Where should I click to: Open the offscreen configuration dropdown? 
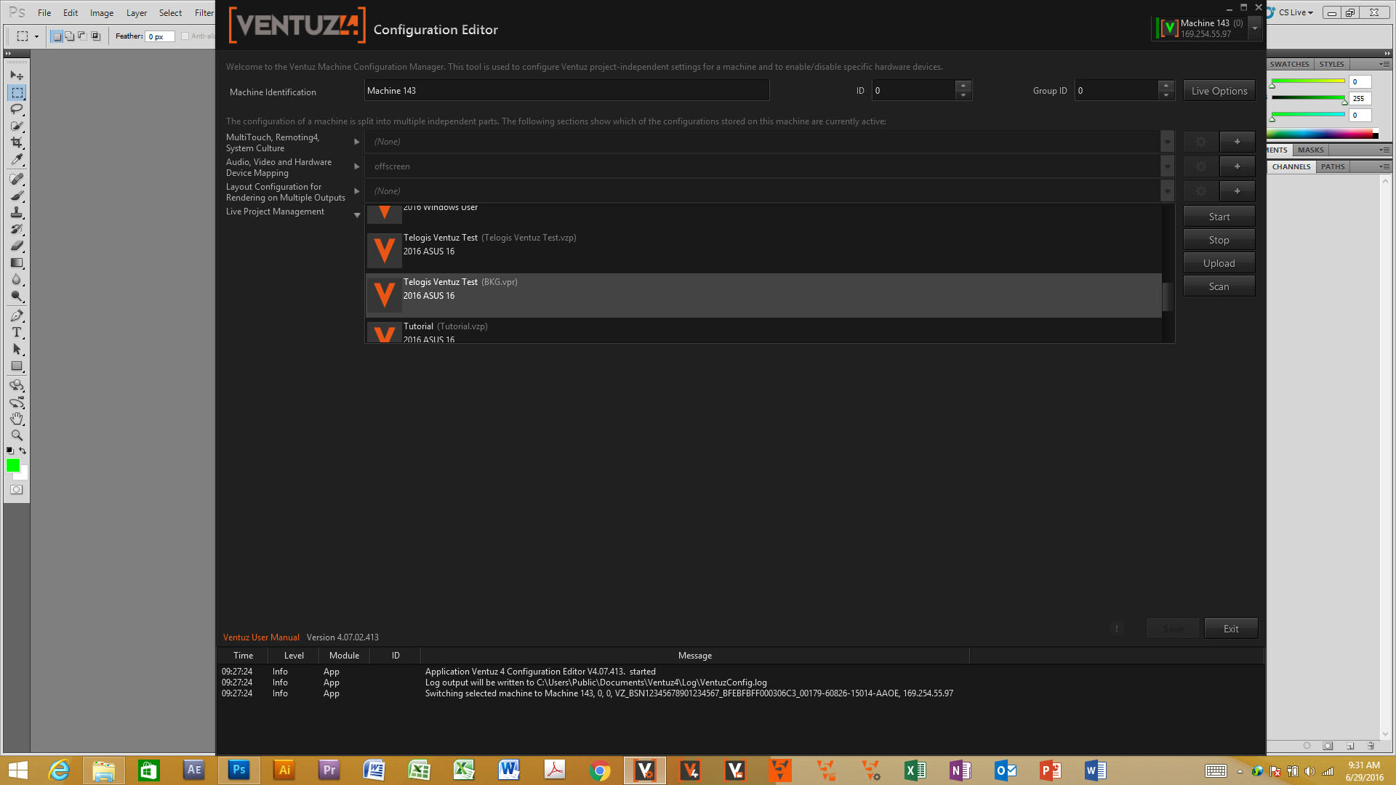1167,166
